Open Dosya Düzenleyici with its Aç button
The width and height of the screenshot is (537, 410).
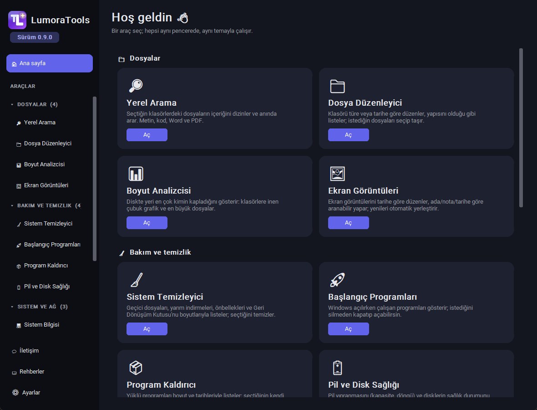[348, 135]
